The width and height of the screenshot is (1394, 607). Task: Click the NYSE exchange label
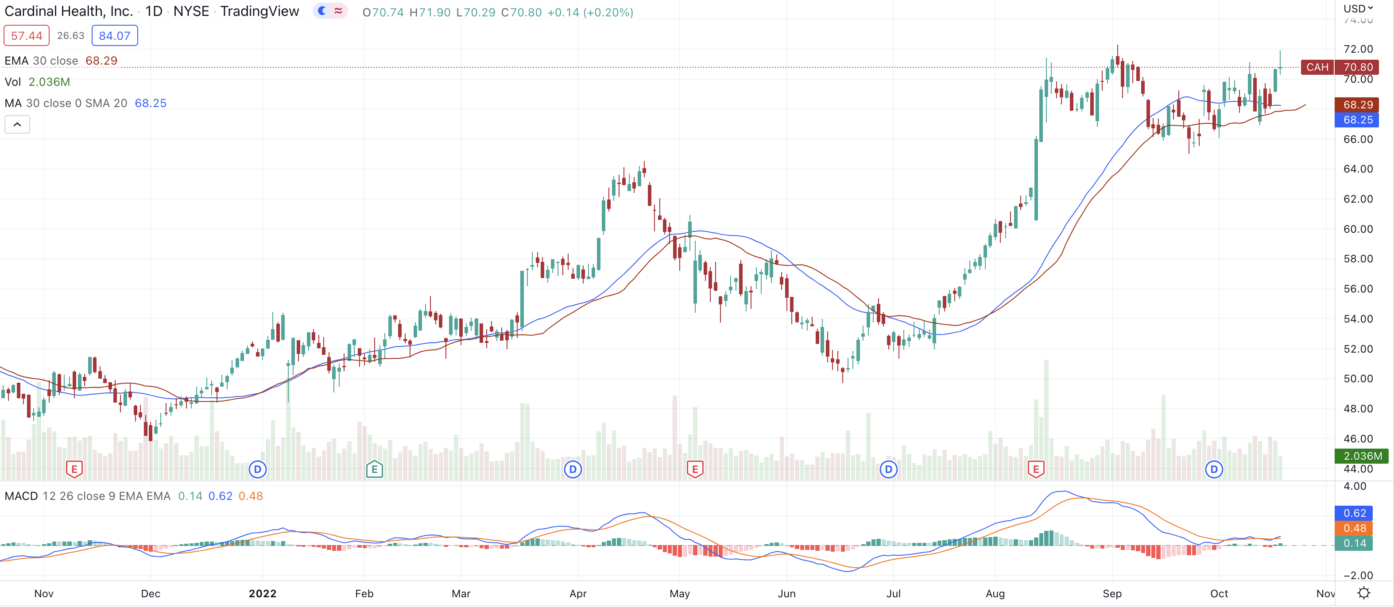[191, 12]
